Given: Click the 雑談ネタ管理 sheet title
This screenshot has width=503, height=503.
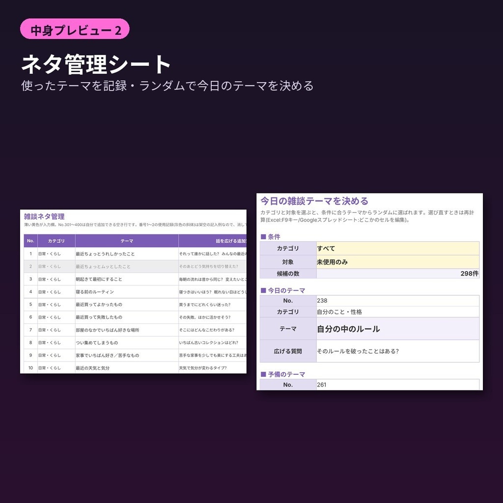Looking at the screenshot, I should click(x=44, y=217).
